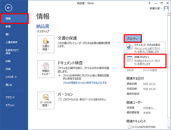Click the 関連ドキュメント heading

click(136, 121)
